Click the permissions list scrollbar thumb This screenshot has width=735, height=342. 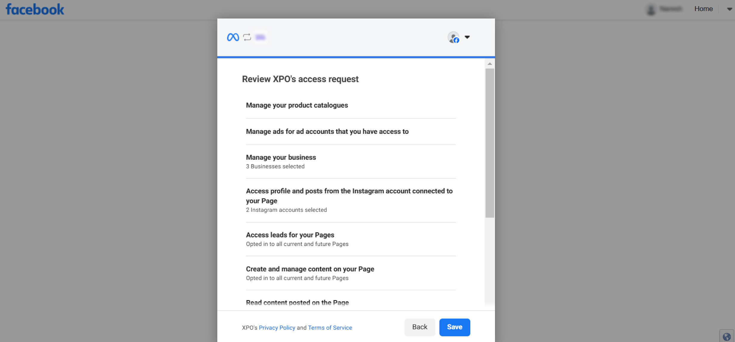490,143
